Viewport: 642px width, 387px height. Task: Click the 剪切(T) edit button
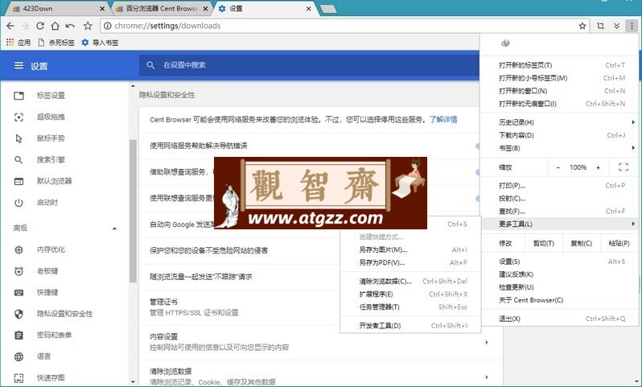[544, 243]
